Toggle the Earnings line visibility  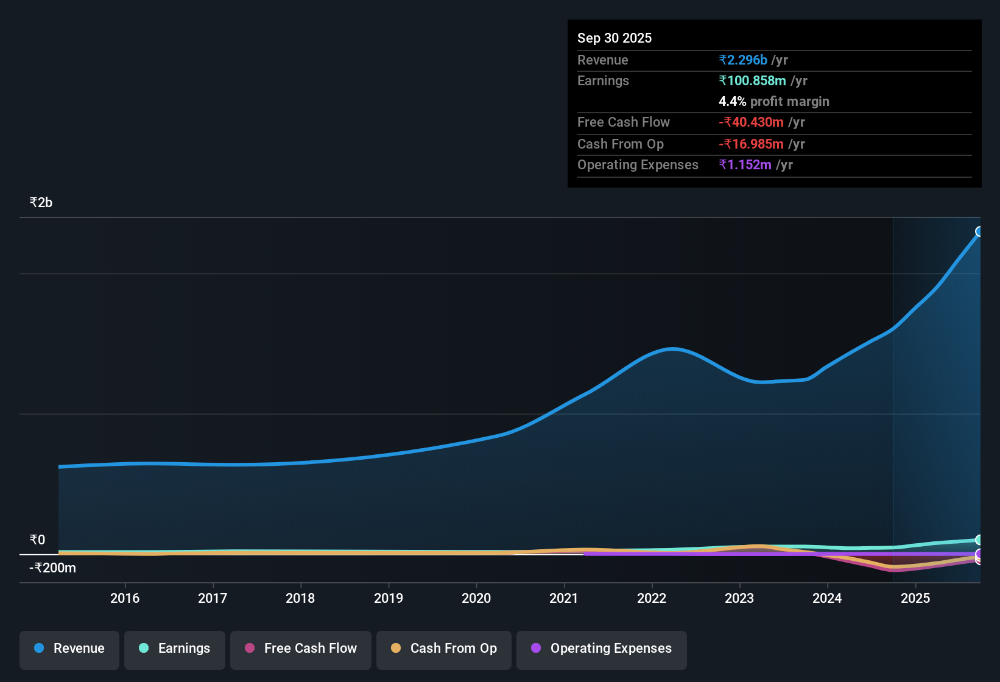pyautogui.click(x=175, y=649)
